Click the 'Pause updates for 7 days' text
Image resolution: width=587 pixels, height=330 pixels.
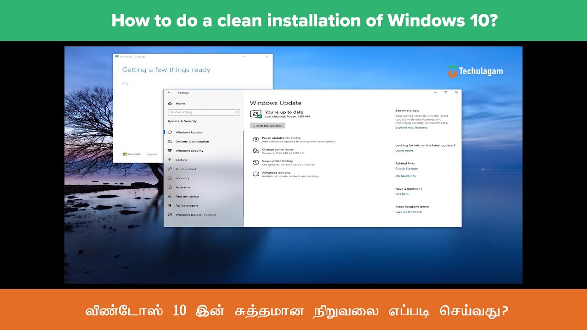tap(281, 138)
